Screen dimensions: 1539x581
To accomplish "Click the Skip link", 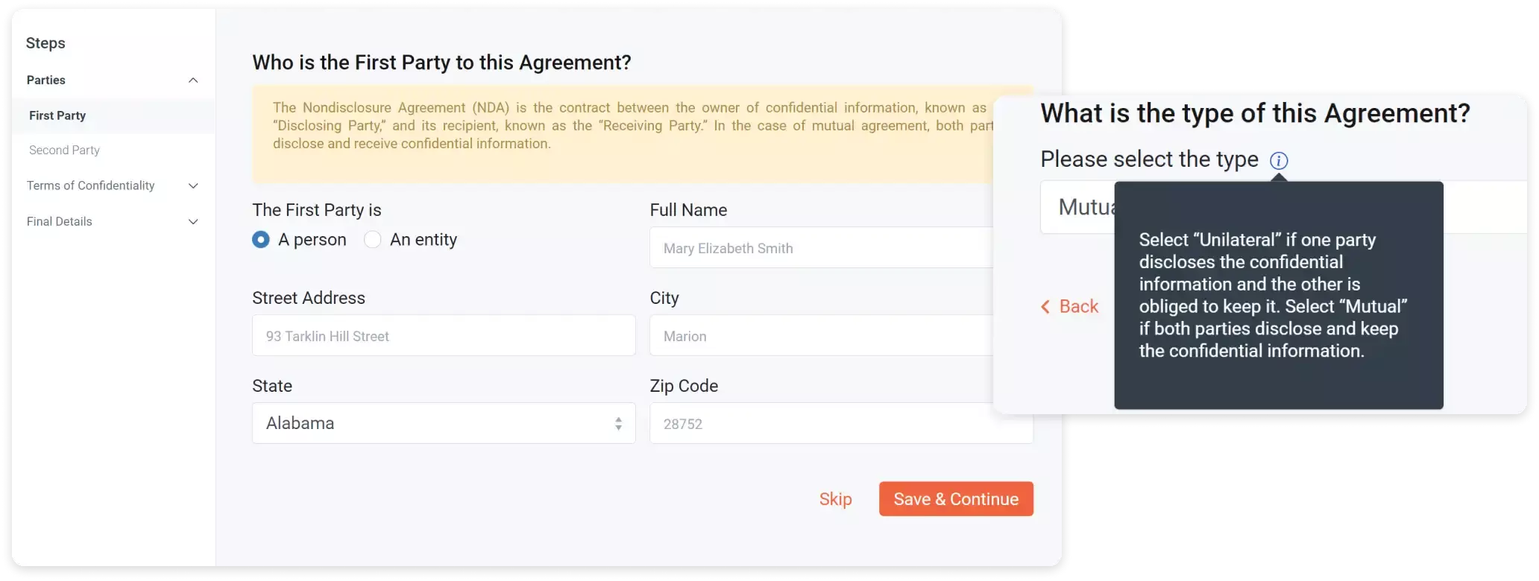I will [x=835, y=499].
